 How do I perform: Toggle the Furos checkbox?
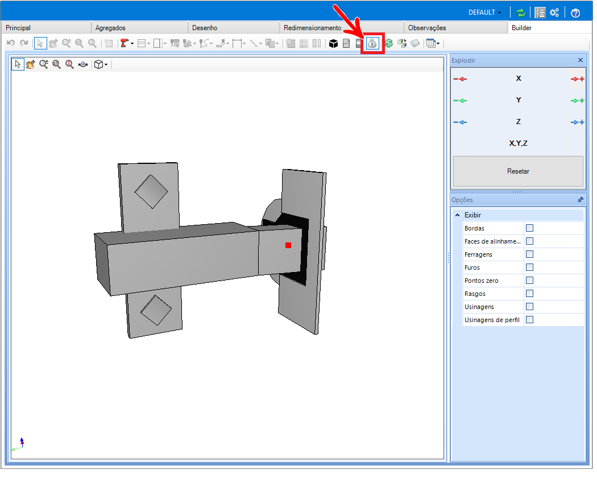(529, 267)
